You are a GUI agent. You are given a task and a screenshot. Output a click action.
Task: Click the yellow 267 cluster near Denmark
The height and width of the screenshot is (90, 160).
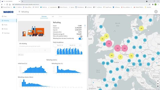pos(141,28)
